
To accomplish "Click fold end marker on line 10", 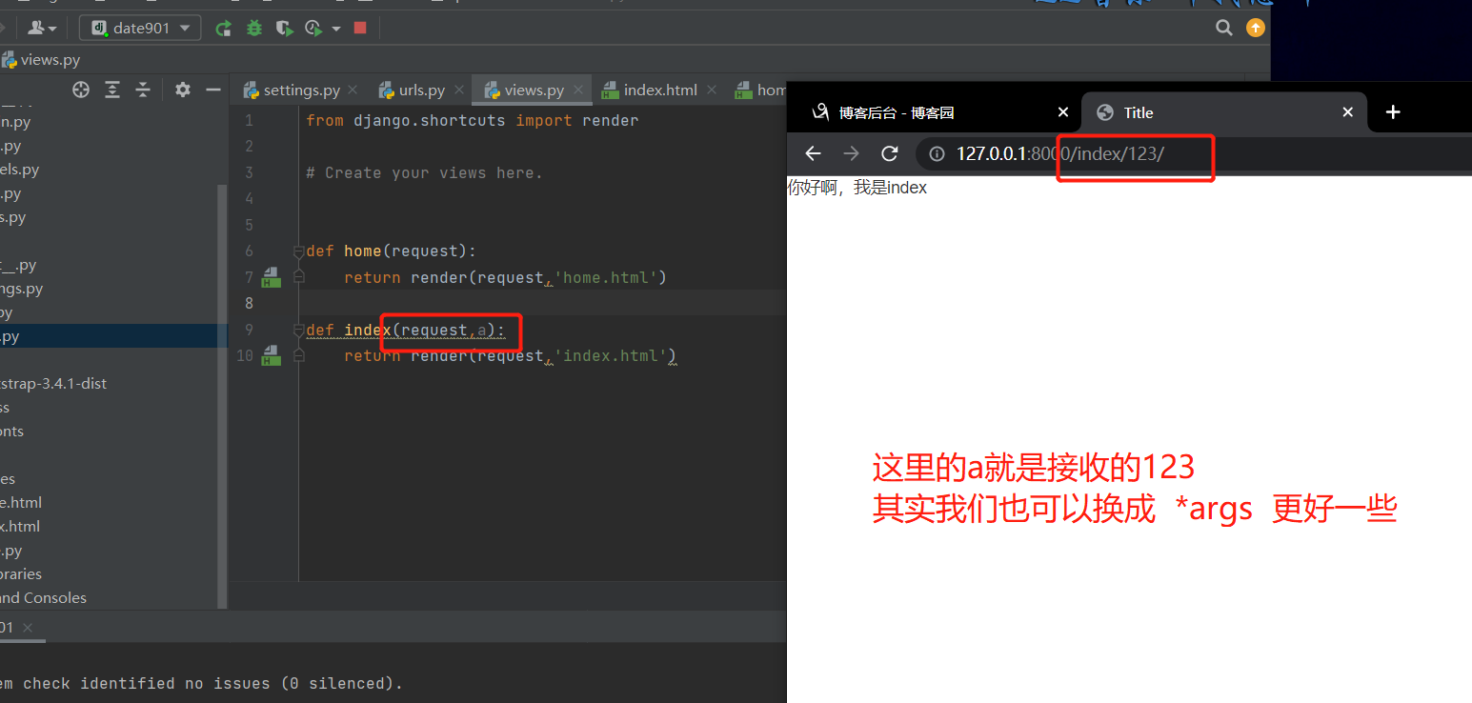I will [299, 354].
